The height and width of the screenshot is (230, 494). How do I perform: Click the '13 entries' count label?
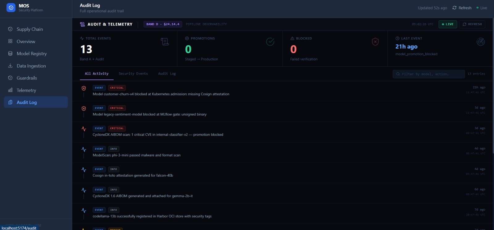[476, 74]
